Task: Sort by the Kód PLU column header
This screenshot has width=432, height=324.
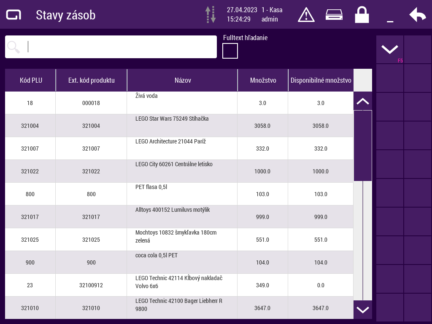Action: tap(31, 80)
